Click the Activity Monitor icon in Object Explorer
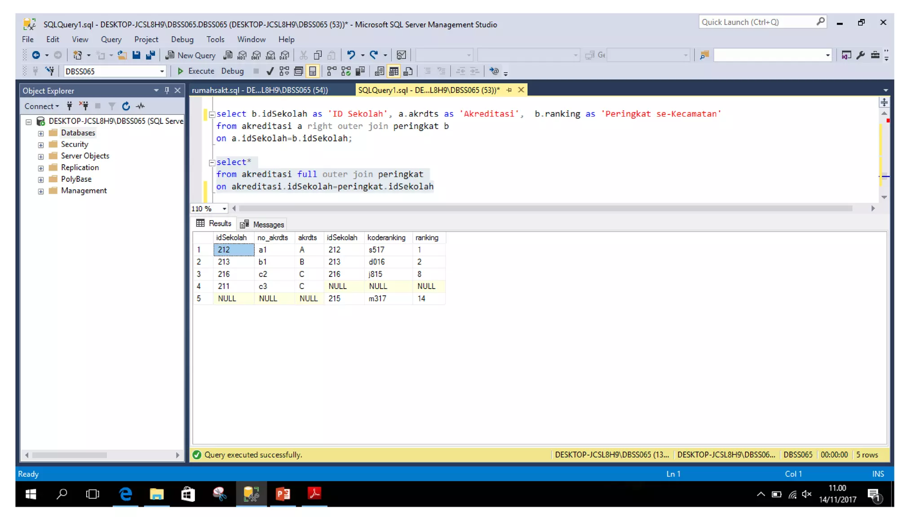 pos(141,106)
